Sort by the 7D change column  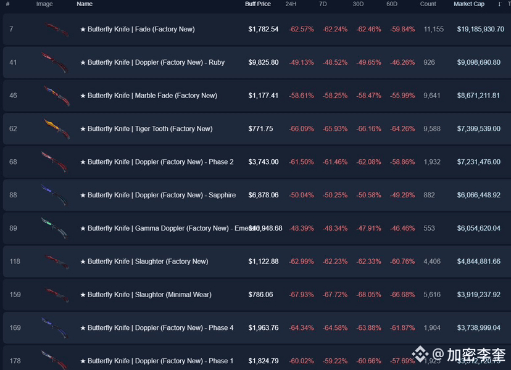tap(323, 4)
